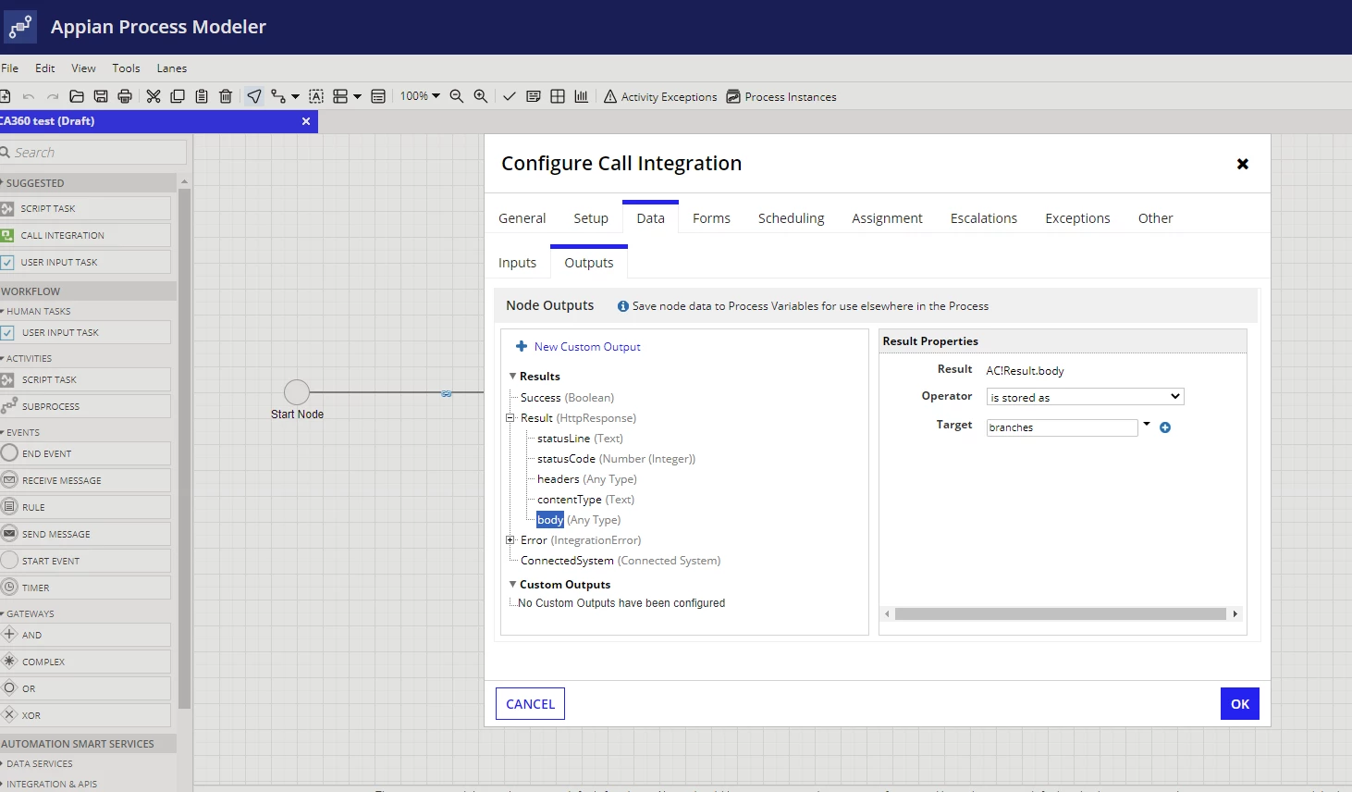Print the process model using the printer icon
The image size is (1352, 792).
point(125,96)
